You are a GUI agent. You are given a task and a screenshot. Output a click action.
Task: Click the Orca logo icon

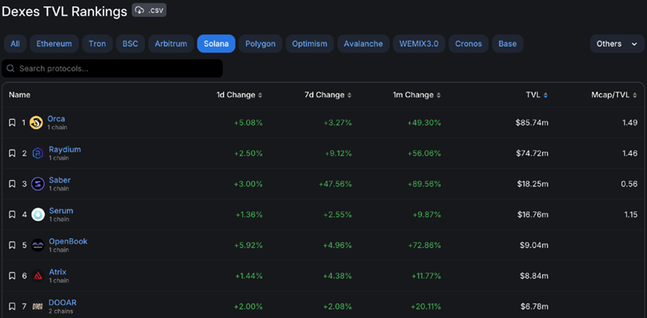(36, 123)
